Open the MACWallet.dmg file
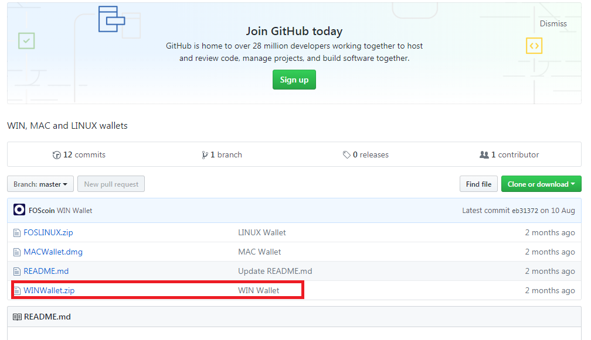Image resolution: width=591 pixels, height=340 pixels. pos(53,252)
